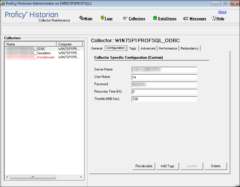This screenshot has height=187, width=240.
Task: Open the Performance tab
Action: pyautogui.click(x=168, y=48)
